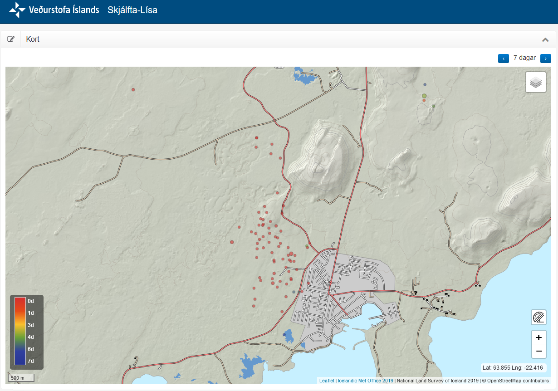This screenshot has height=391, width=558.
Task: Open the layers panel in top right corner
Action: pos(536,82)
